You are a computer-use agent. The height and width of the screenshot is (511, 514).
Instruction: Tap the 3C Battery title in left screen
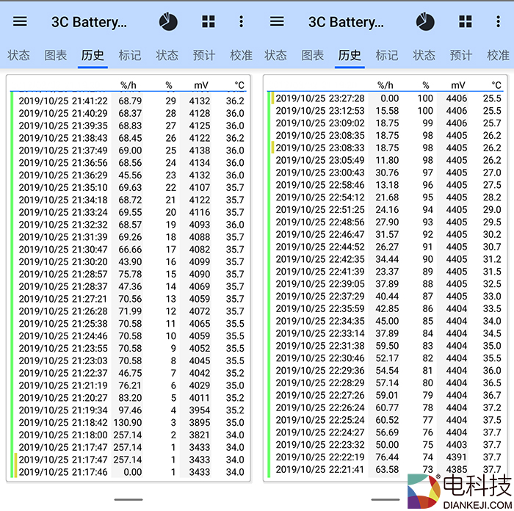click(89, 22)
